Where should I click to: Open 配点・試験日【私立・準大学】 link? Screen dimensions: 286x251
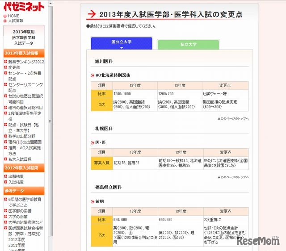point(24,128)
